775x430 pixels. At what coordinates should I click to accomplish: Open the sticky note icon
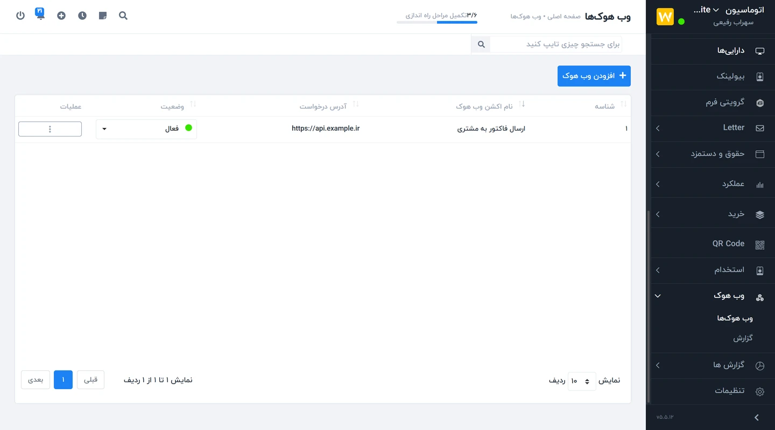point(103,16)
